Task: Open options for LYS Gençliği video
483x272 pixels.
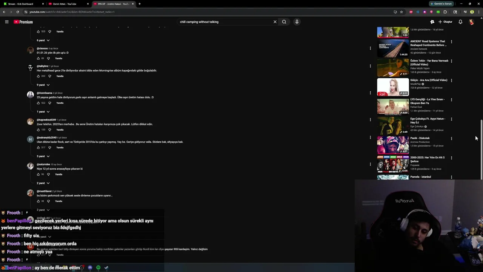Action: tap(451, 100)
